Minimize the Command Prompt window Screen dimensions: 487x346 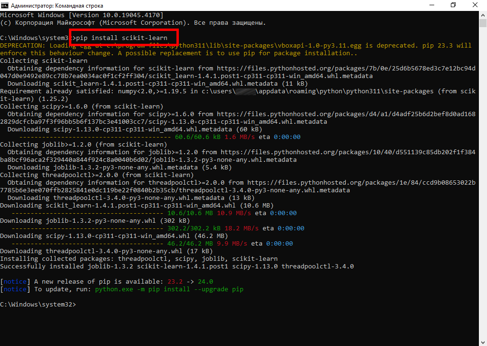431,5
